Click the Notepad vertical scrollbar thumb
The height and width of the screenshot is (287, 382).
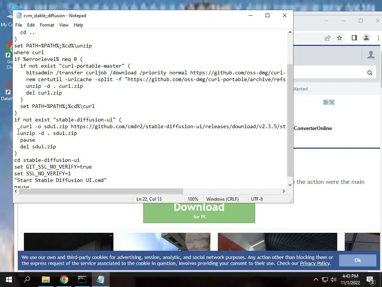(290, 120)
